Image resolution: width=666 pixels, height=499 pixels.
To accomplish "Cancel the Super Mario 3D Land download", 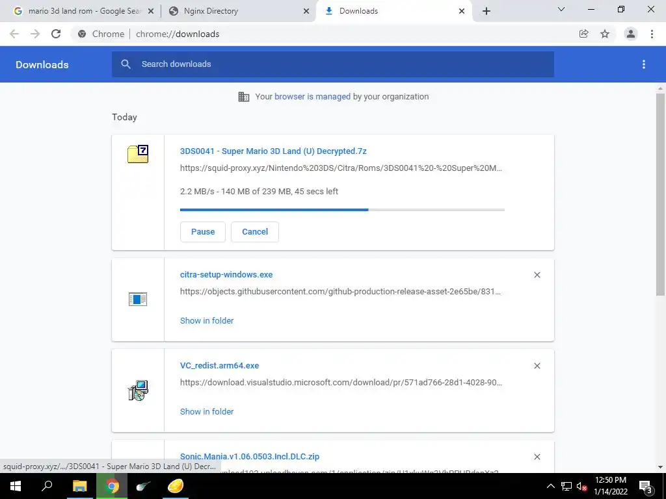I will point(255,232).
